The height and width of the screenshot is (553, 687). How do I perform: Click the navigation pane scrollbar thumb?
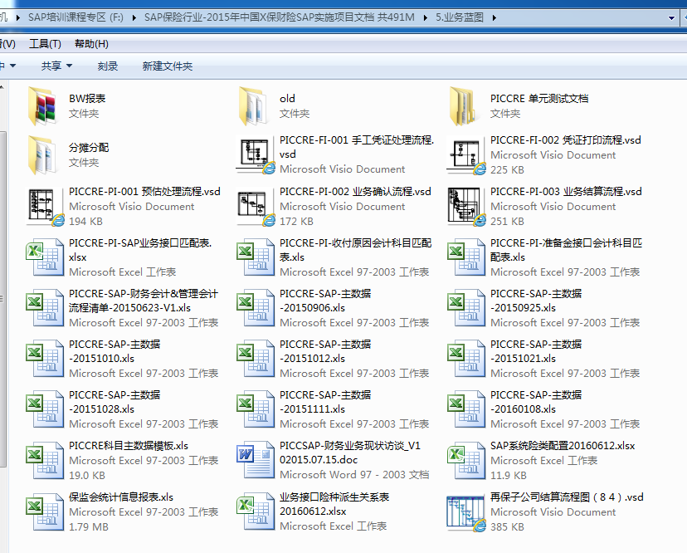click(x=2, y=298)
